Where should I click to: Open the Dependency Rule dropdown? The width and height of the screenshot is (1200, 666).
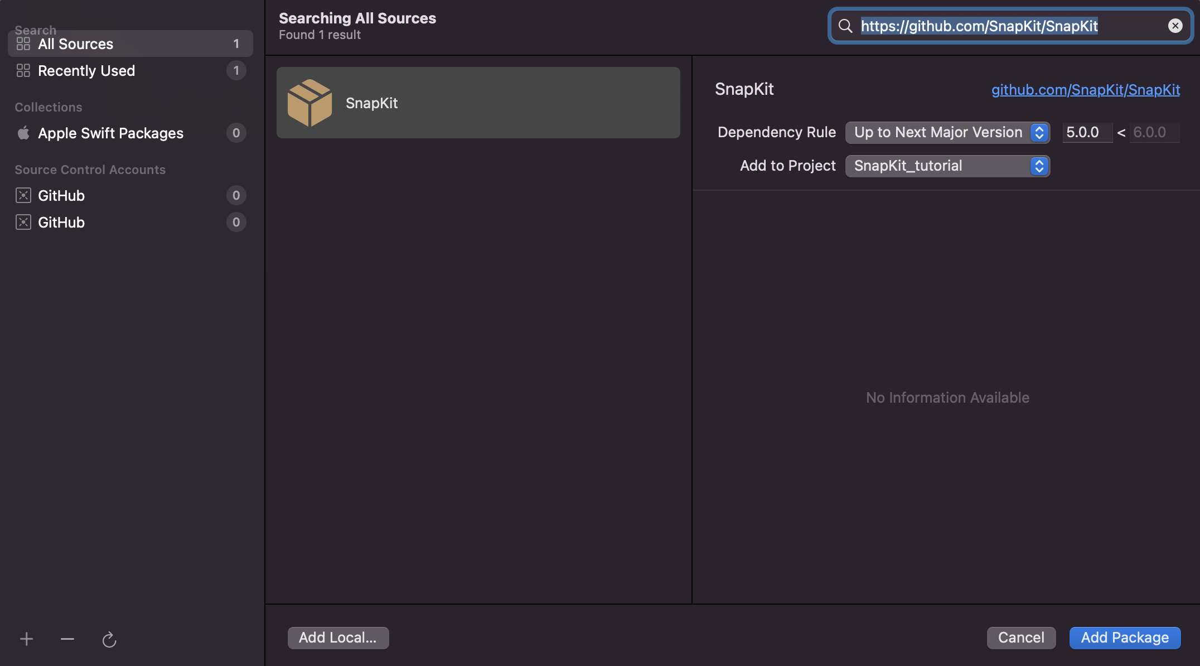[x=947, y=132]
